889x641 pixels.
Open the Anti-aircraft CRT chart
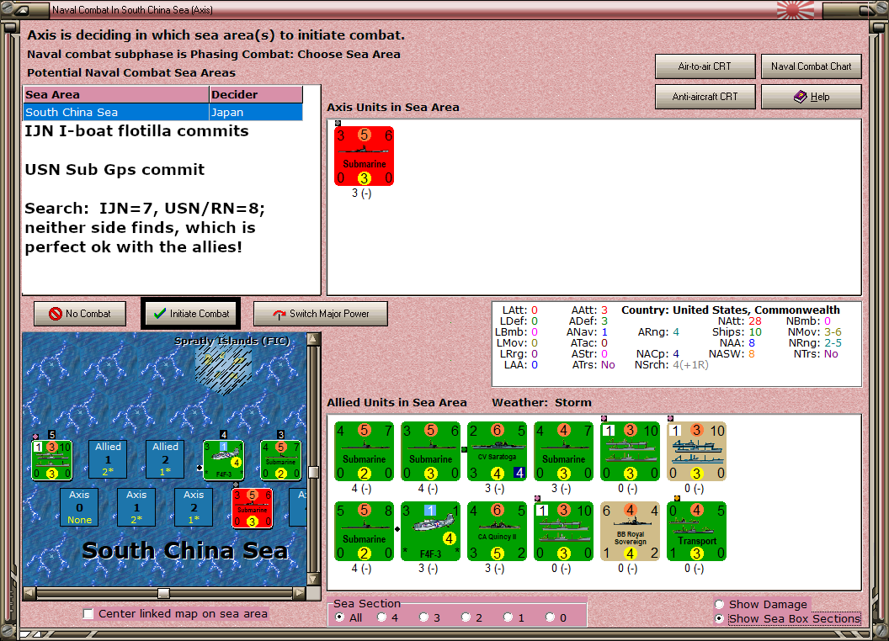(x=705, y=97)
